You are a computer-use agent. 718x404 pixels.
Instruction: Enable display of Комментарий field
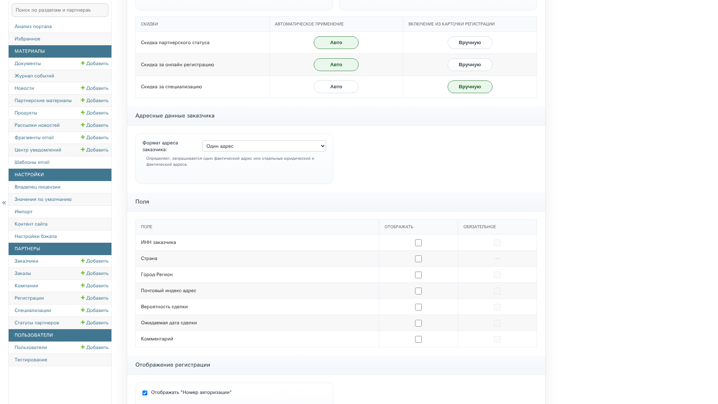[x=418, y=339]
